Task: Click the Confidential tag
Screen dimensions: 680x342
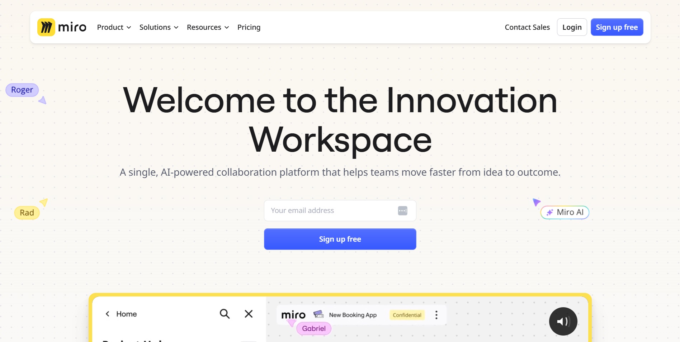Action: pos(407,315)
